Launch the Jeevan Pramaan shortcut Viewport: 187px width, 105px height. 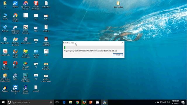26,29
